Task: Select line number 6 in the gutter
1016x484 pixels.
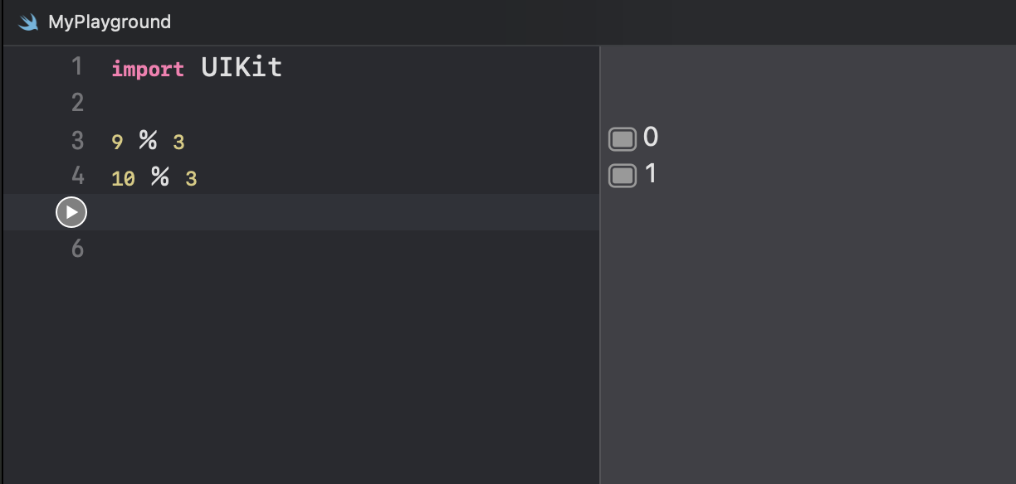Action: [x=77, y=249]
